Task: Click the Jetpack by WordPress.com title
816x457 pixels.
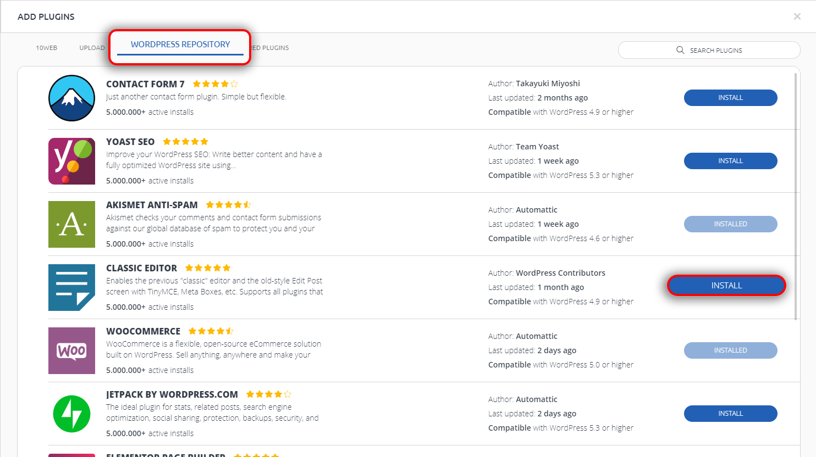Action: coord(172,394)
